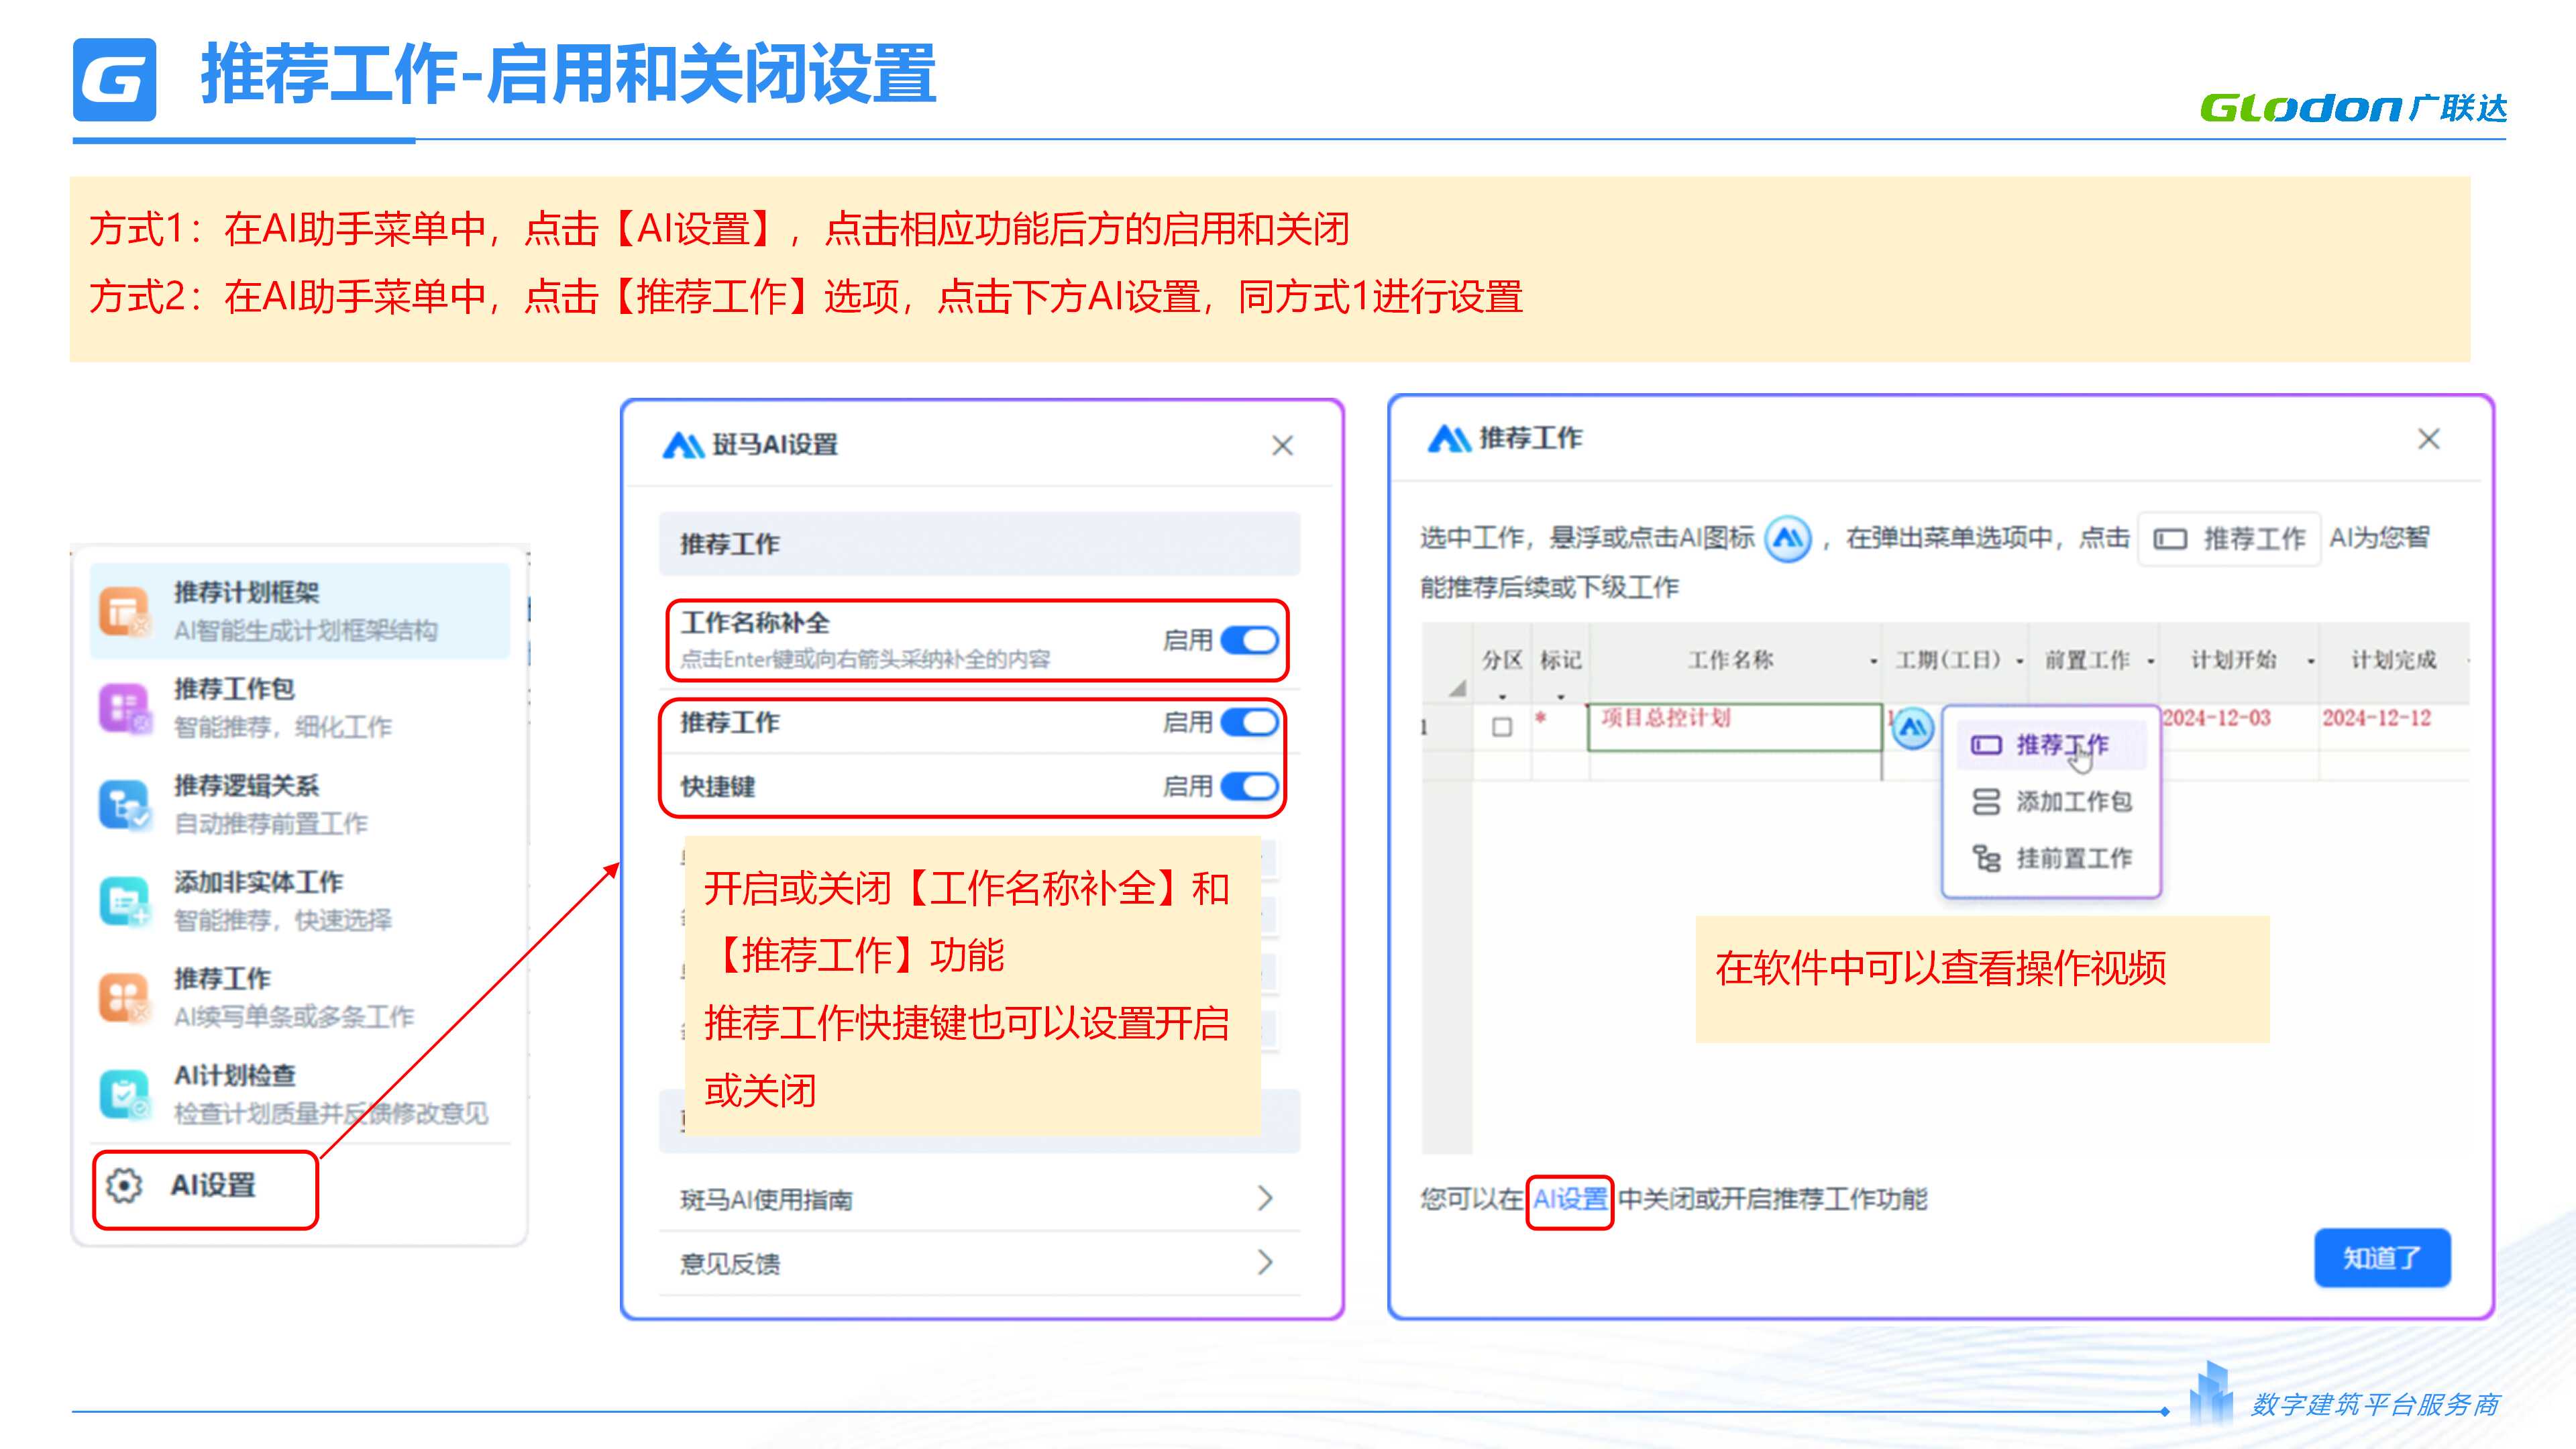Select 添加非实体工作 menu entry
The width and height of the screenshot is (2576, 1449).
pos(300,900)
